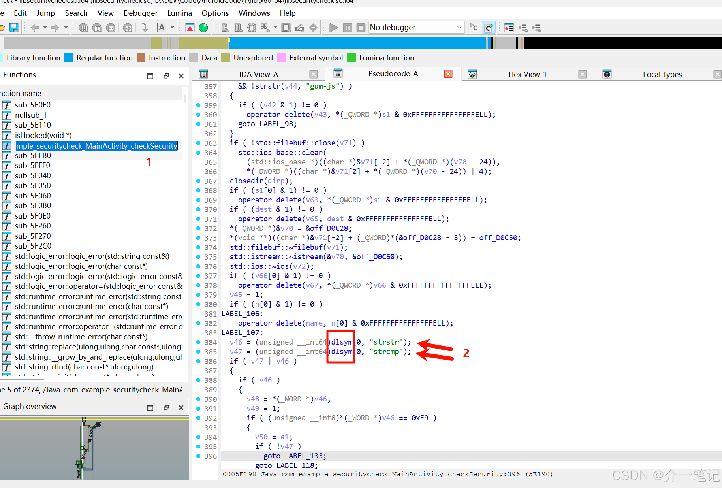Click the boxed 'A' text style icon
This screenshot has height=488, width=722.
pos(162,28)
